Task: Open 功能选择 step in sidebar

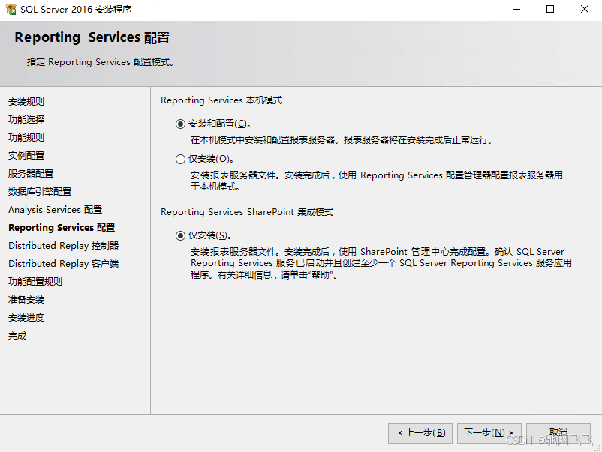Action: [x=26, y=120]
